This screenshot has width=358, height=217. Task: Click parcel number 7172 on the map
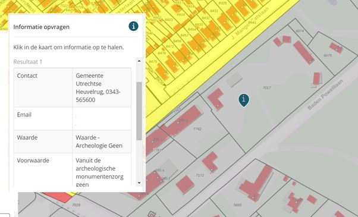[x=200, y=175]
